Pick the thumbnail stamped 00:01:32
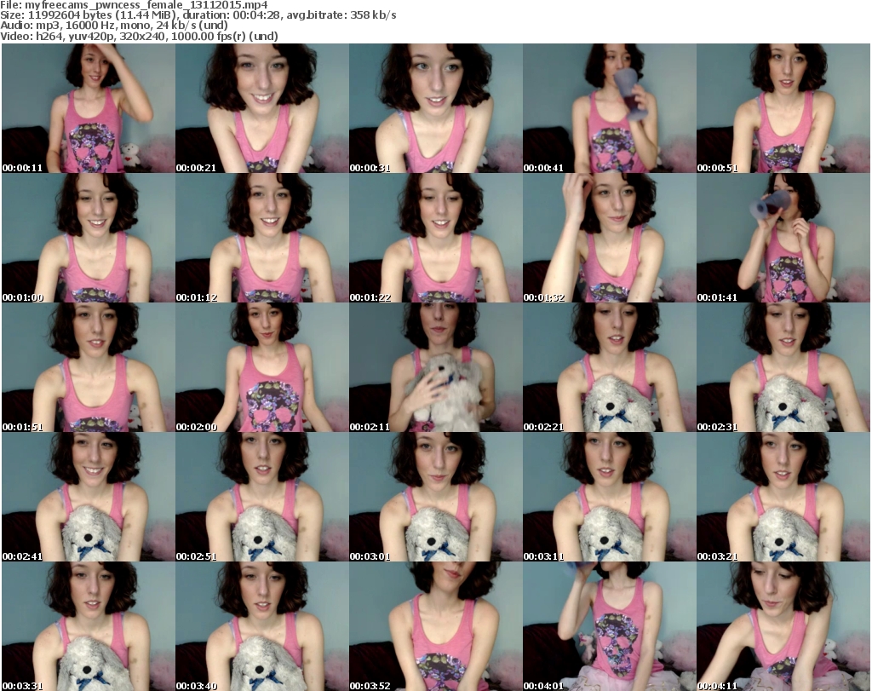 [610, 238]
